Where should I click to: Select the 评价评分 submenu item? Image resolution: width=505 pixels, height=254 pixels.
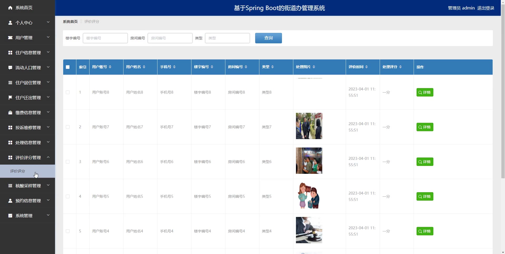click(x=27, y=171)
